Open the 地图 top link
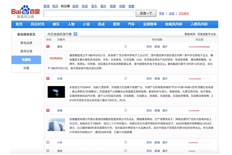The width and height of the screenshot is (232, 155). 122,6
